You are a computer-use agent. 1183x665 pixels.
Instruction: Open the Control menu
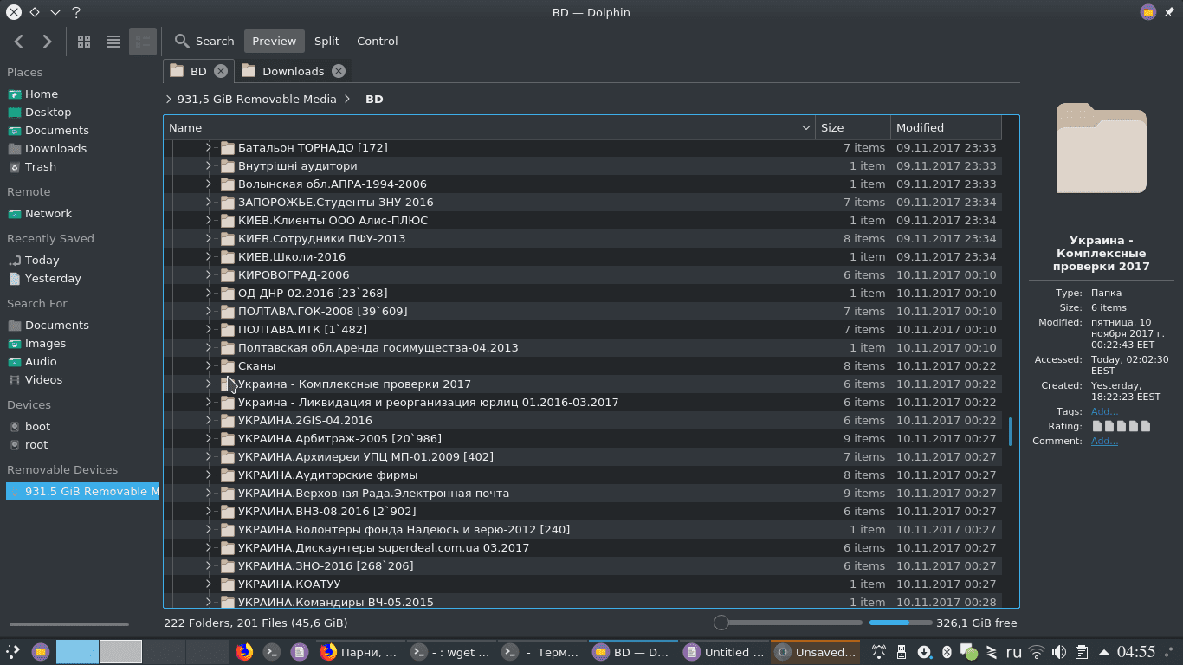coord(378,41)
